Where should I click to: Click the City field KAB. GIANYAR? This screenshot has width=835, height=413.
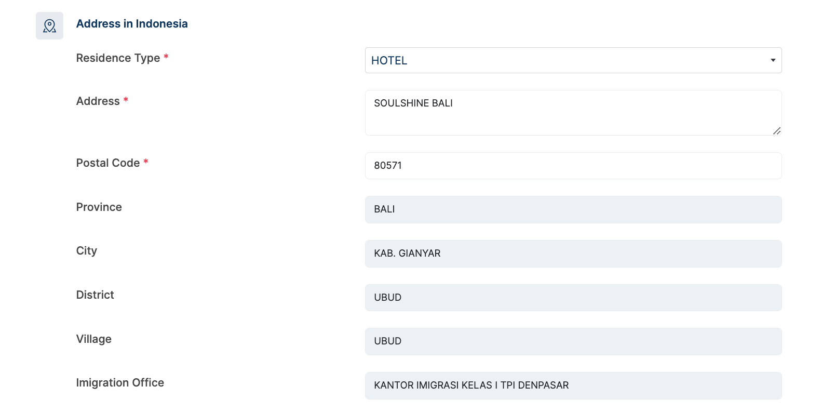pyautogui.click(x=573, y=254)
